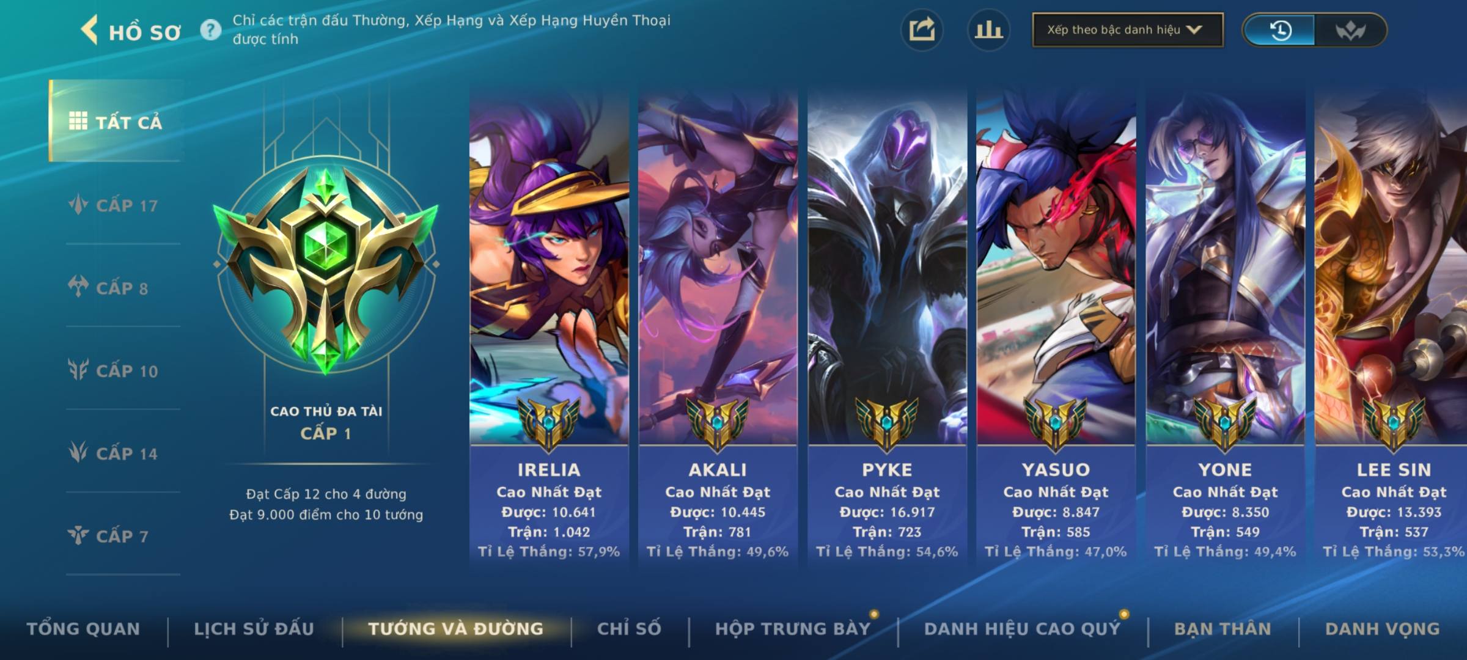The width and height of the screenshot is (1467, 660).
Task: Switch to the history clock toggle
Action: pos(1280,30)
